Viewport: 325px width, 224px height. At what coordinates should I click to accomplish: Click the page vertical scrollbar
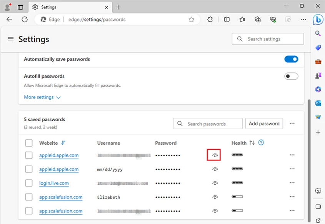coord(309,161)
